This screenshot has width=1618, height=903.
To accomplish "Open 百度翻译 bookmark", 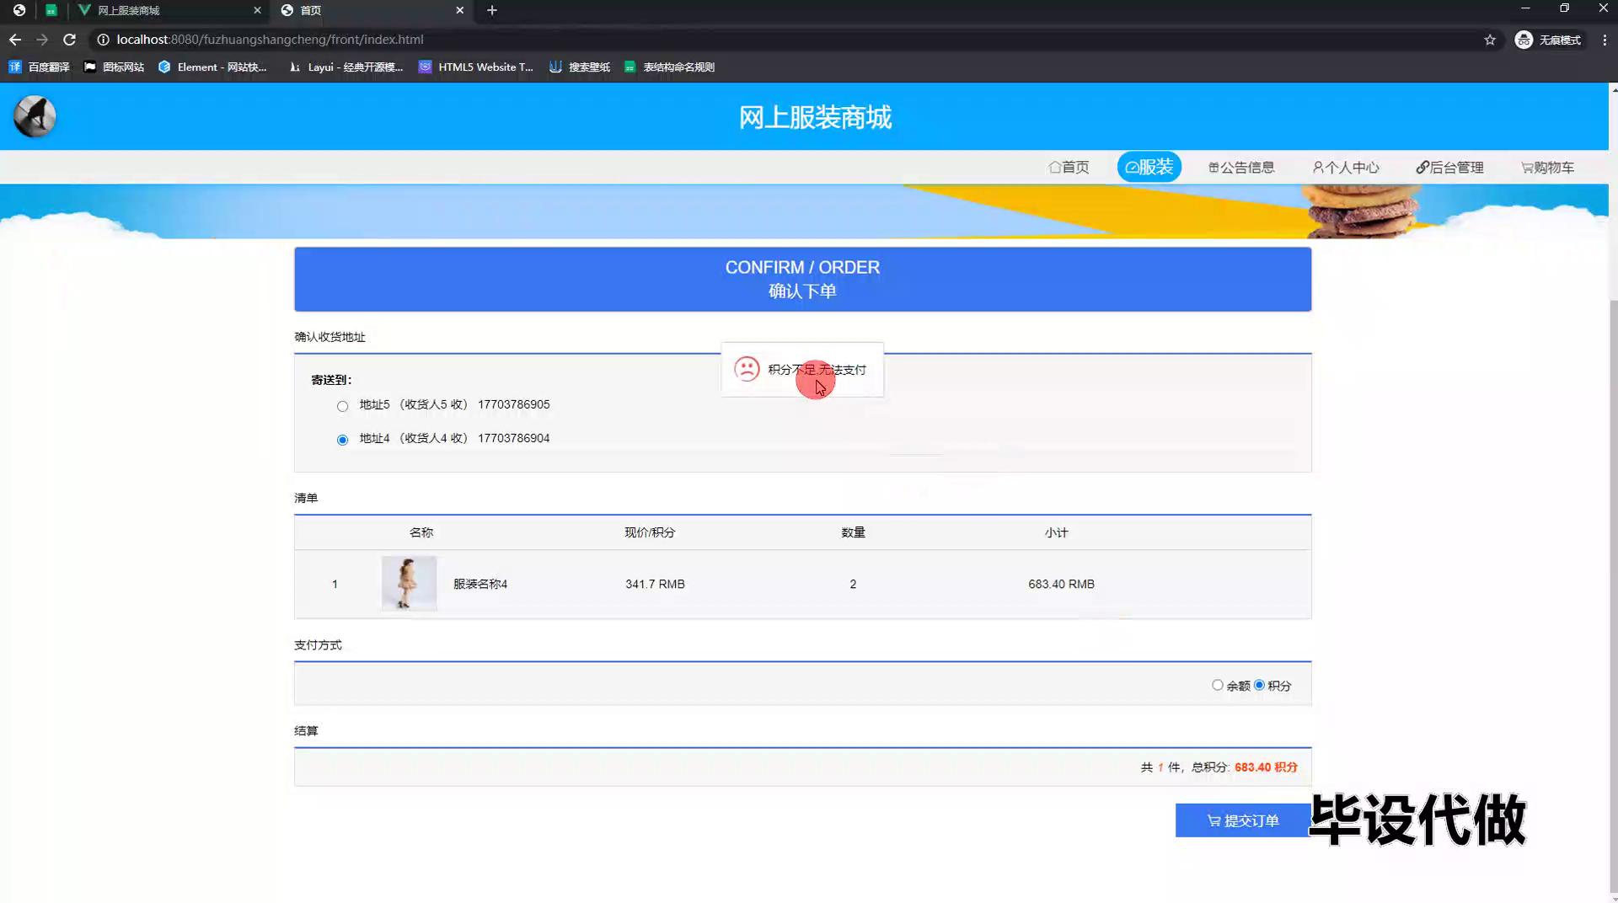I will click(x=40, y=67).
